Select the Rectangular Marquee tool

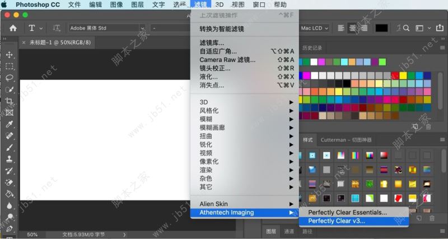[9, 66]
